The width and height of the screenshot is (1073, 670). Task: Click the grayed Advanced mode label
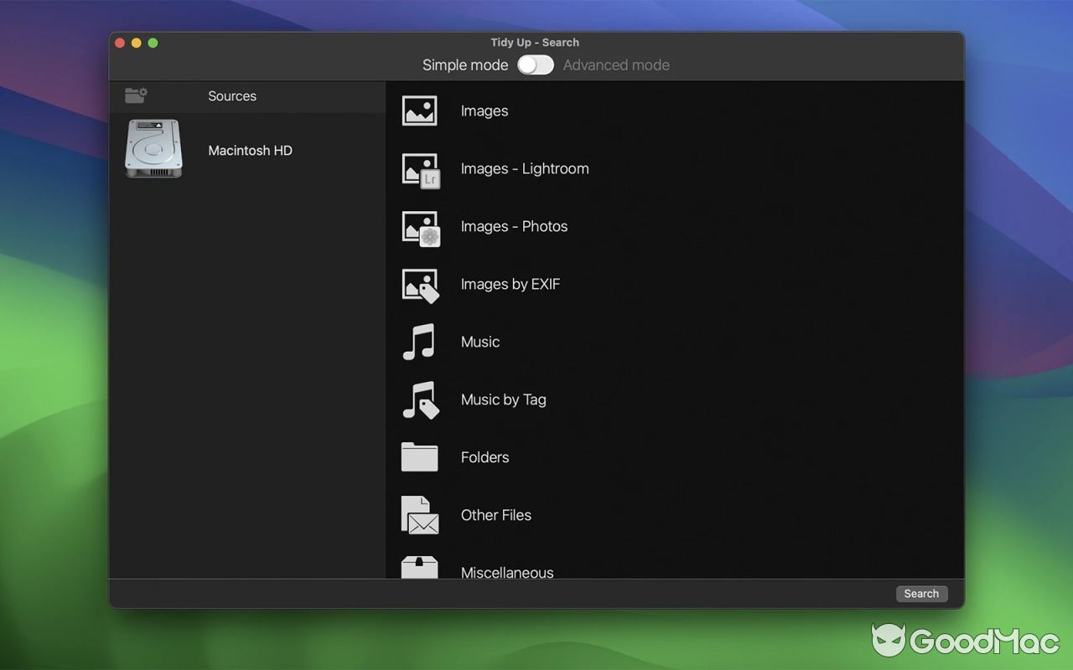616,64
